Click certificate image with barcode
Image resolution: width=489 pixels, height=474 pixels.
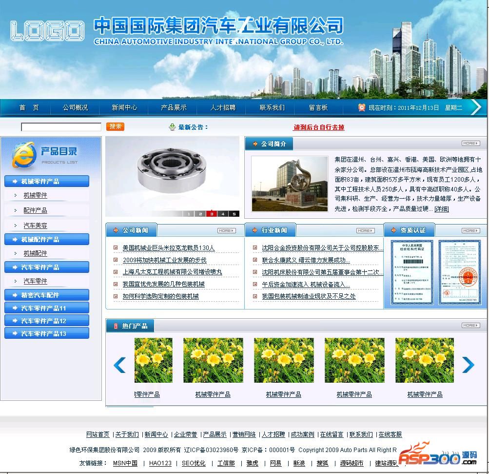pyautogui.click(x=412, y=272)
